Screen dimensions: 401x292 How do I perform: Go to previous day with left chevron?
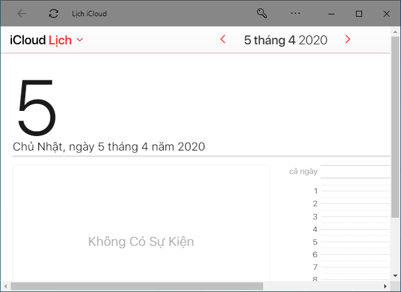click(223, 39)
